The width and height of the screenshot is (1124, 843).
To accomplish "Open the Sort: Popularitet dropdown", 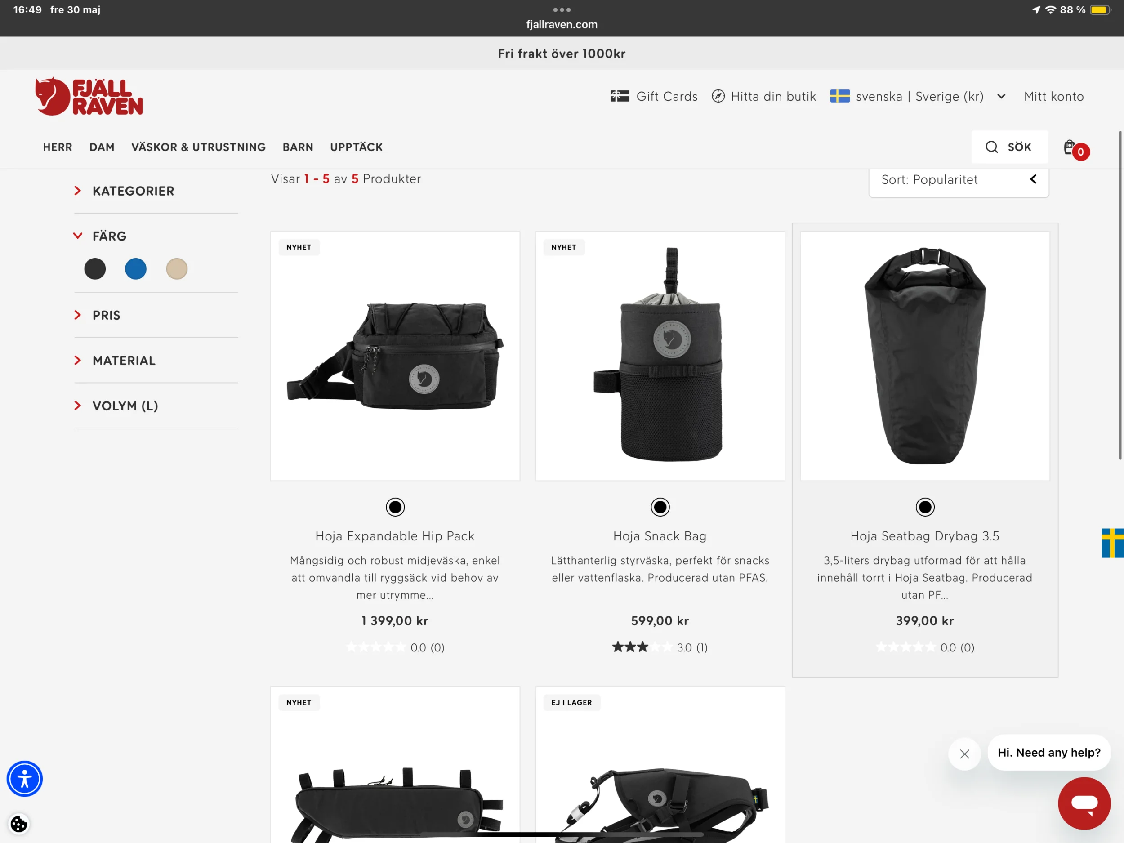I will (x=959, y=180).
